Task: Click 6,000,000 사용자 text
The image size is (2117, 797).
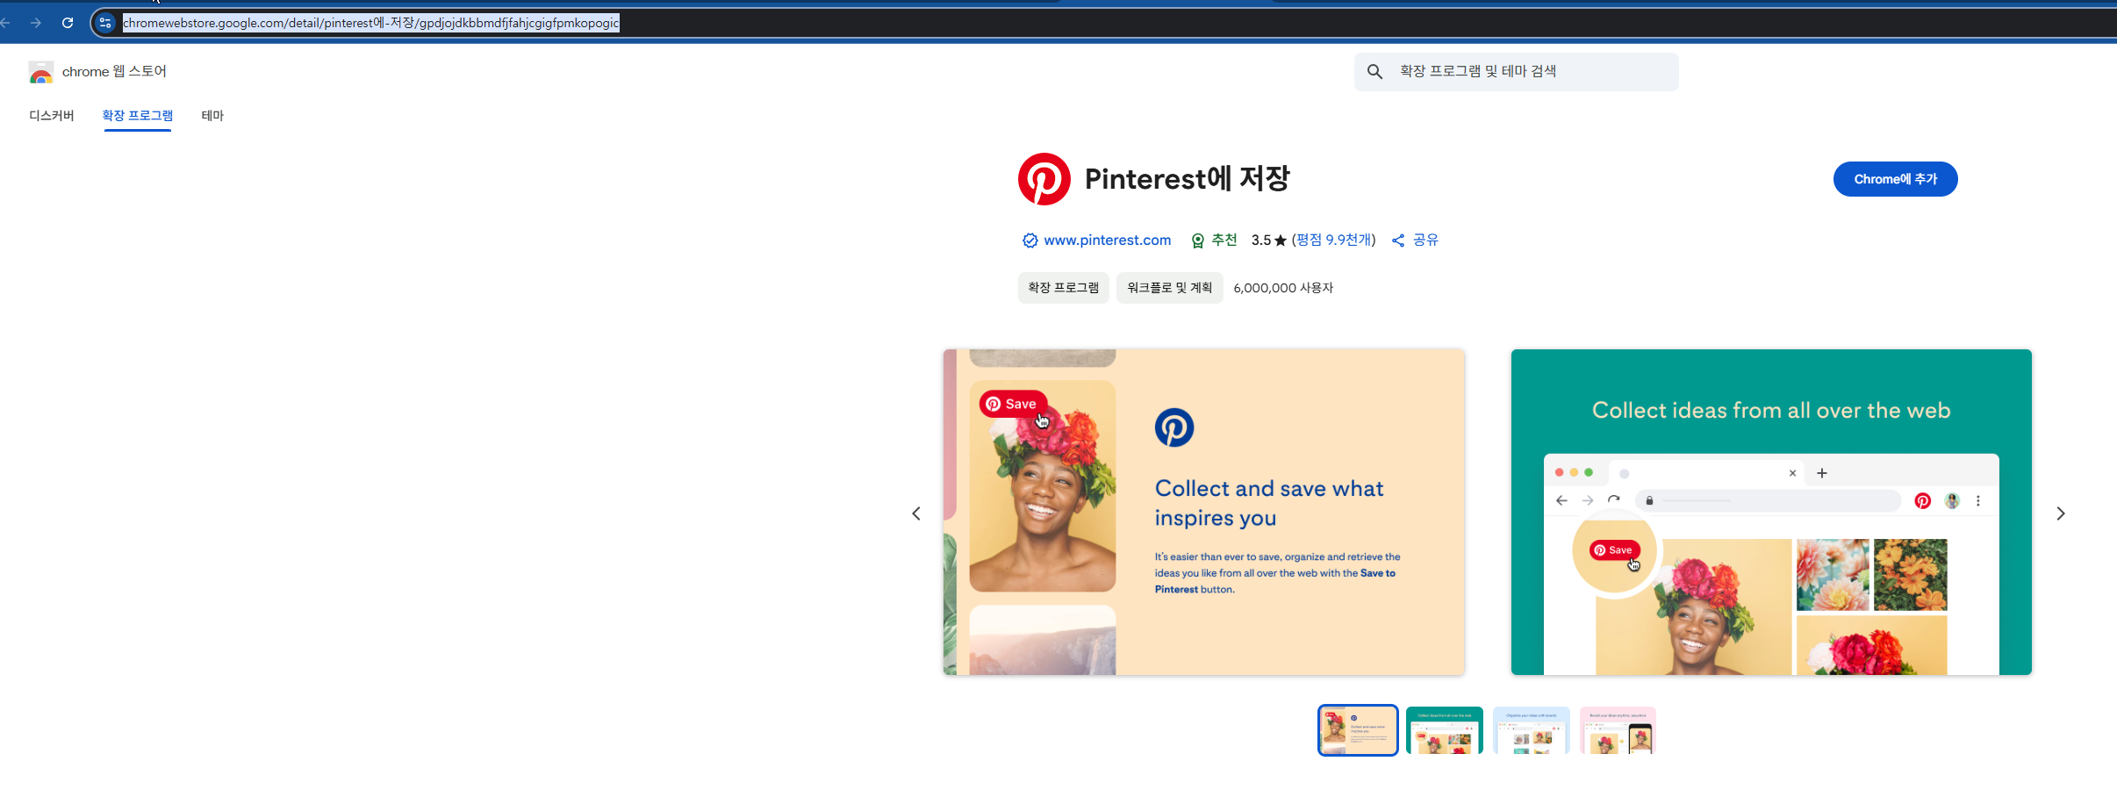Action: (x=1283, y=288)
